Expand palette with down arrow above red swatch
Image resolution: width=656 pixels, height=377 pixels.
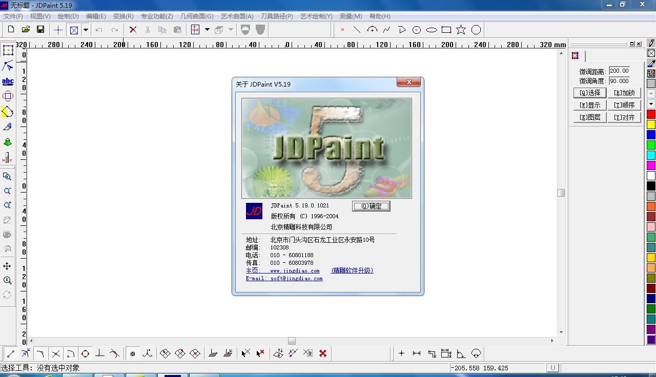[651, 104]
